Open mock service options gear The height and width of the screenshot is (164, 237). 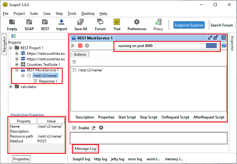[x=87, y=46]
